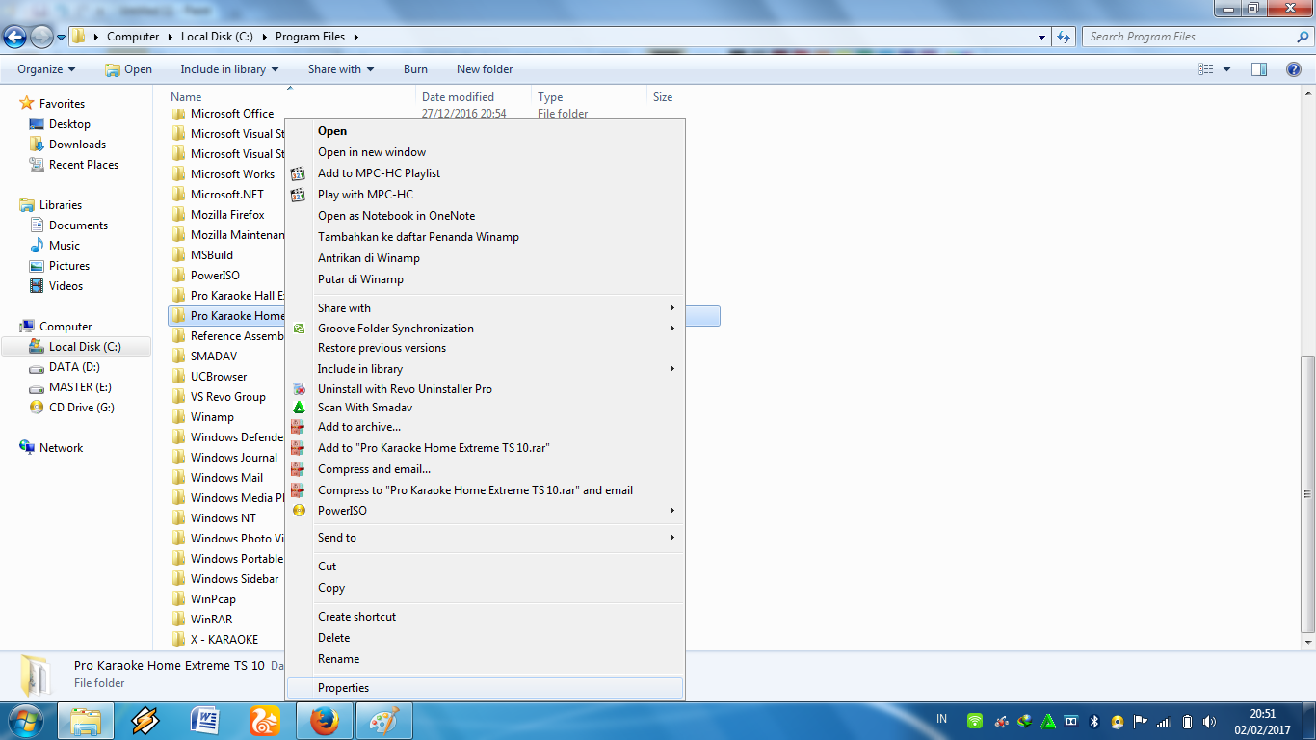Show the preview pane icon

point(1258,69)
